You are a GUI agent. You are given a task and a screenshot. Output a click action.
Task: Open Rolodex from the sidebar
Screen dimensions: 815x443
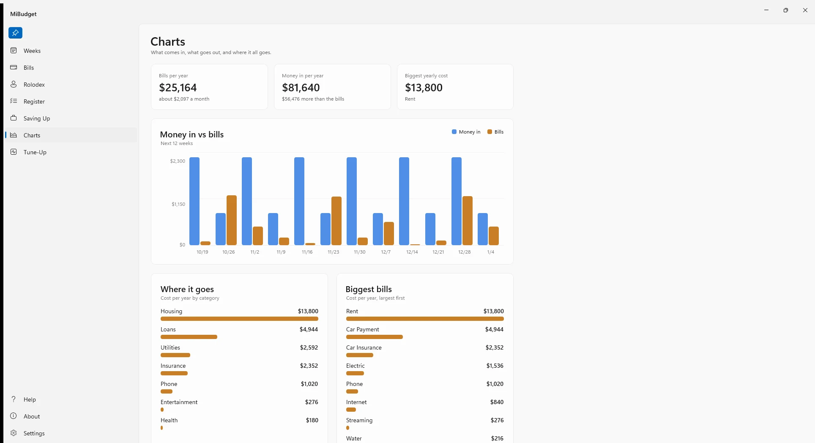click(x=34, y=85)
